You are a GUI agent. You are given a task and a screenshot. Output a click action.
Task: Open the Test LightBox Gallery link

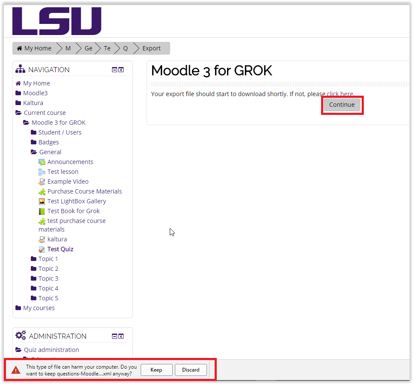[77, 201]
